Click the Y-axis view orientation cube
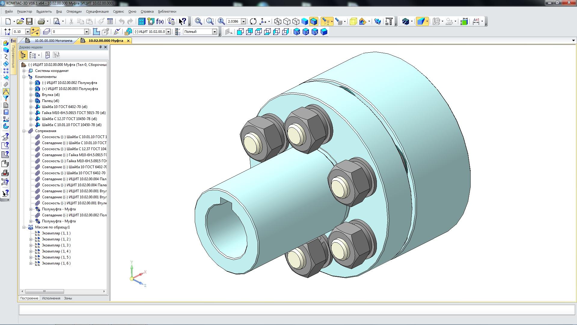577x325 pixels. (297, 32)
